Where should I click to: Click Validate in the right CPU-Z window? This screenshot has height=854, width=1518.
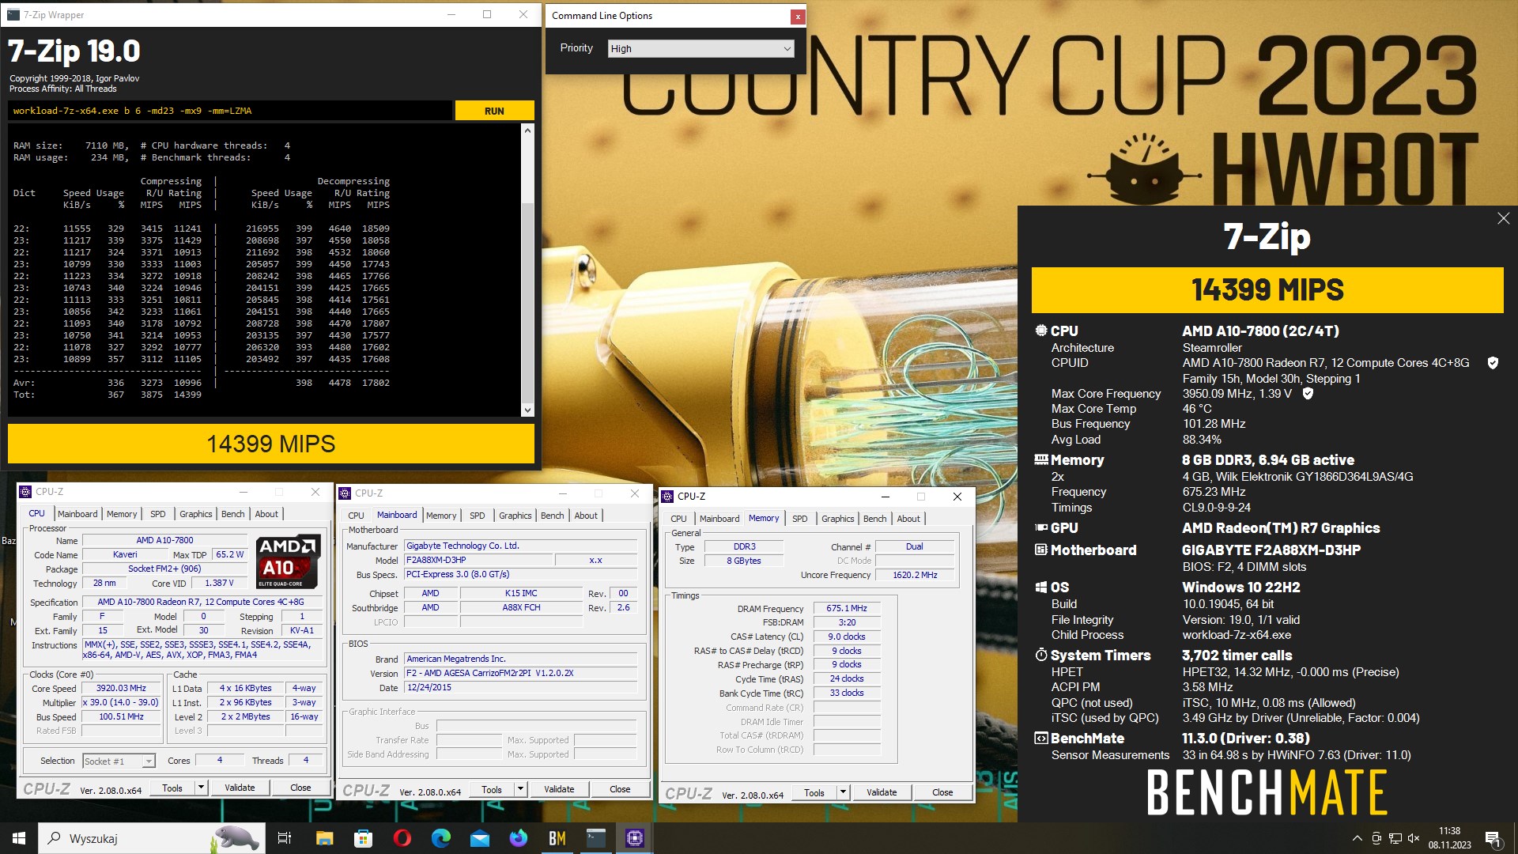coord(882,792)
